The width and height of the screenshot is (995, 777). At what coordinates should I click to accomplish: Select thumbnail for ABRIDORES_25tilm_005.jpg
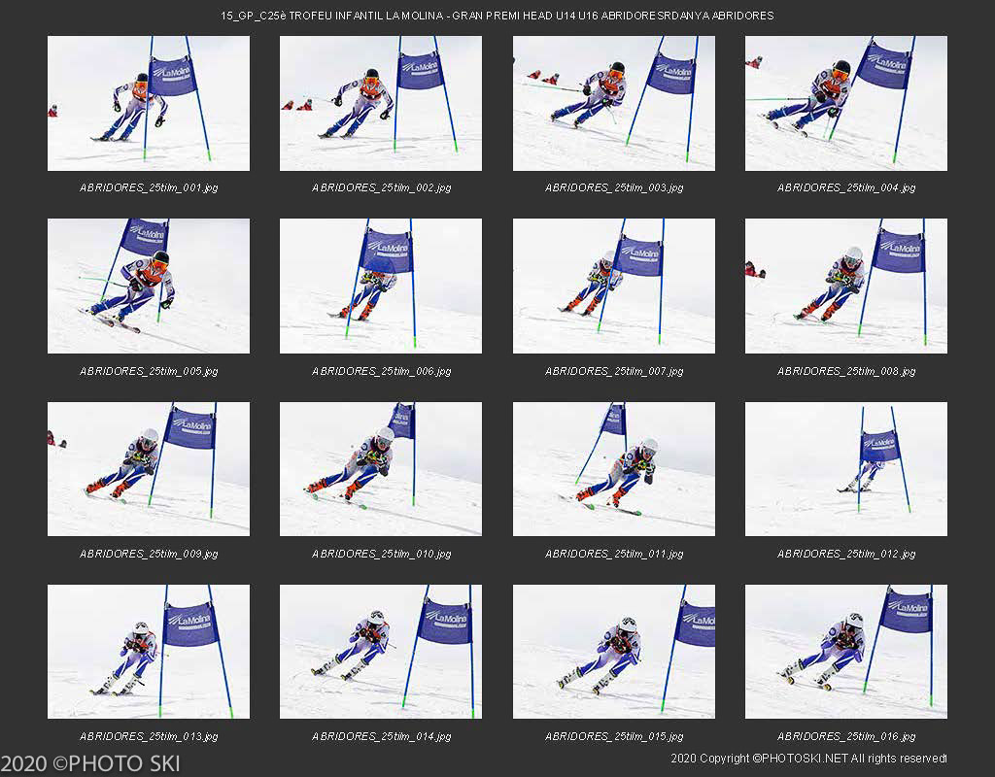(x=148, y=286)
